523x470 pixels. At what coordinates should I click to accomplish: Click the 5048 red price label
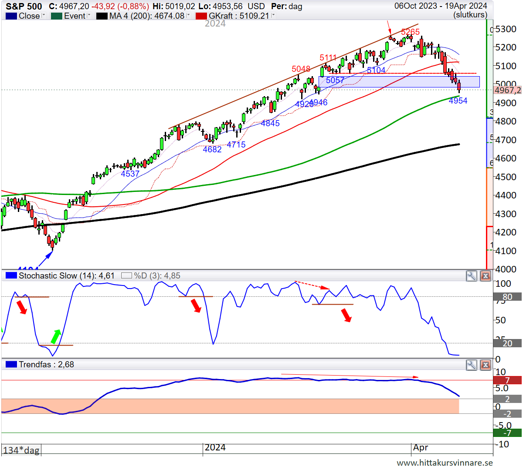coord(301,69)
